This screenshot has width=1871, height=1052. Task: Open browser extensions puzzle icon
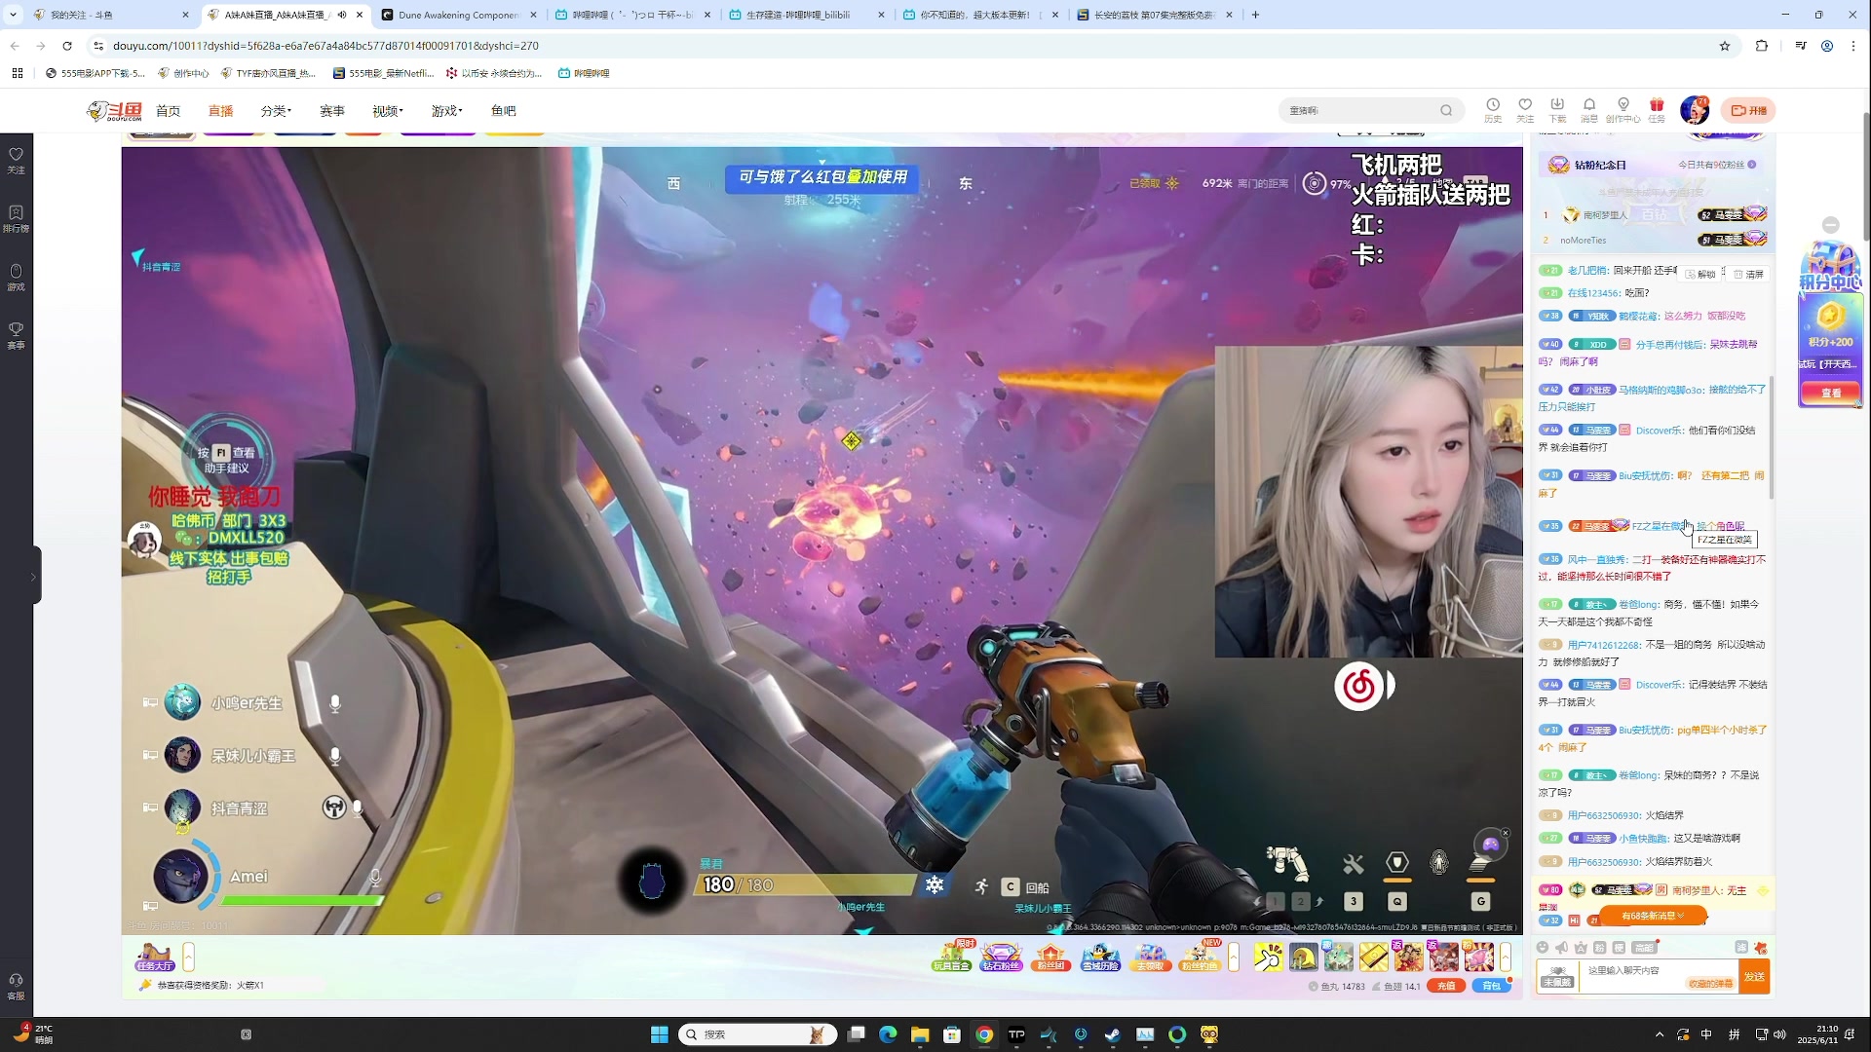pos(1762,46)
